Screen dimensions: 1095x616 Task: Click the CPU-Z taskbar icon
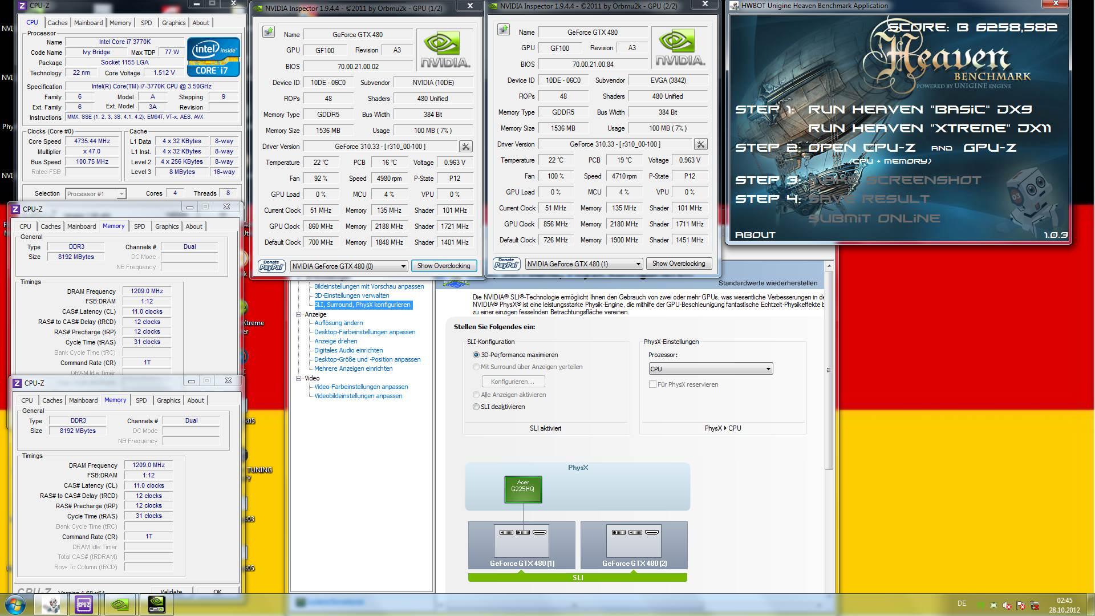click(84, 605)
